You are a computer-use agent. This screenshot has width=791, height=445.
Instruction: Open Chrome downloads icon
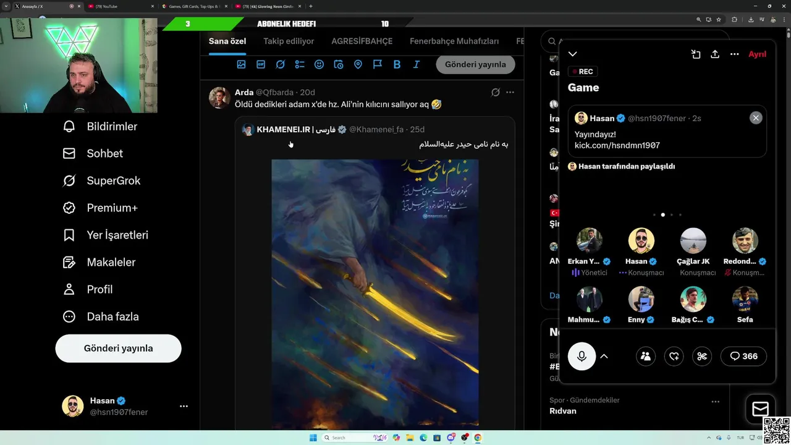tap(750, 19)
